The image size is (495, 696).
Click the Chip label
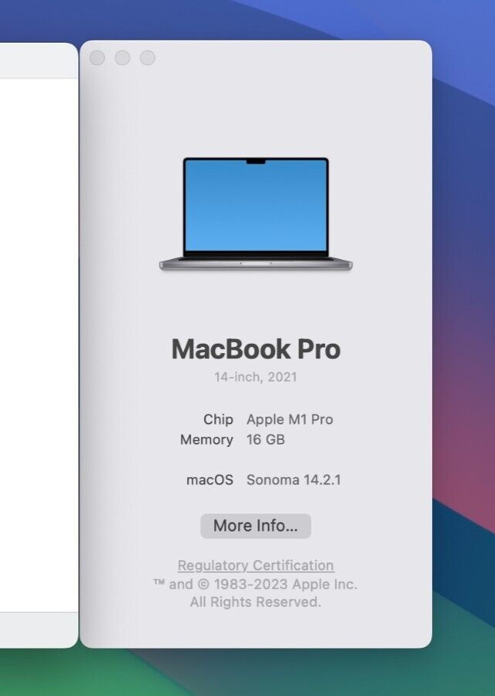click(x=218, y=420)
